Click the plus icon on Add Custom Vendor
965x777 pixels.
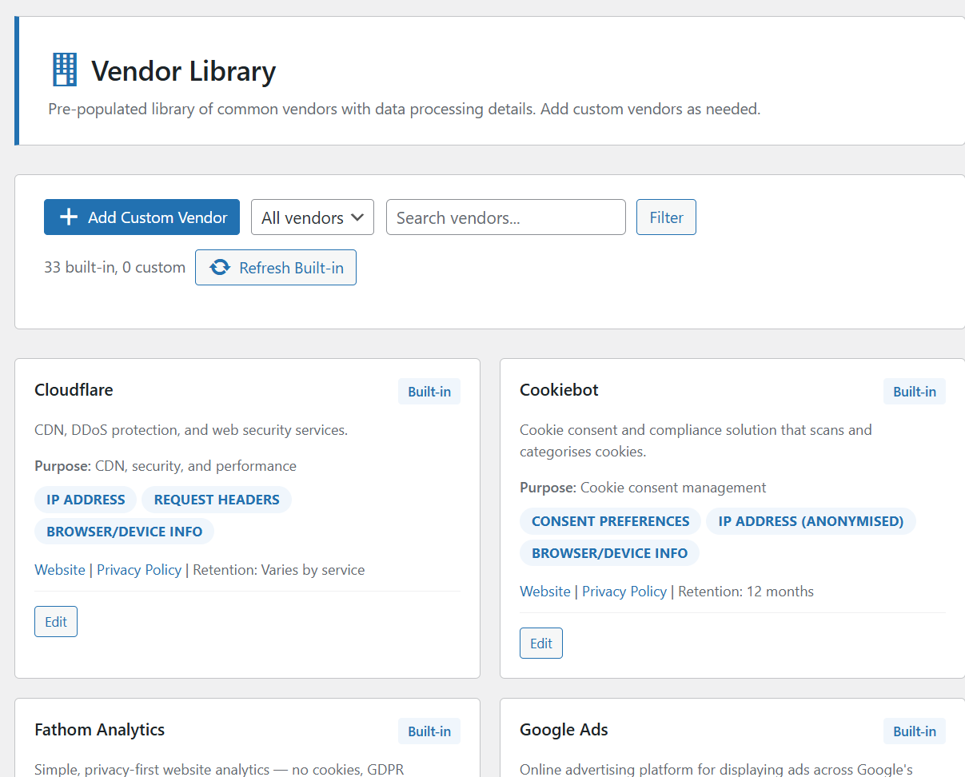point(69,217)
